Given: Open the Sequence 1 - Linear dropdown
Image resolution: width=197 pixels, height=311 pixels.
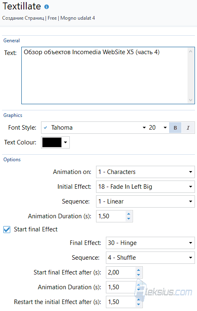Looking at the screenshot, I should (x=145, y=201).
